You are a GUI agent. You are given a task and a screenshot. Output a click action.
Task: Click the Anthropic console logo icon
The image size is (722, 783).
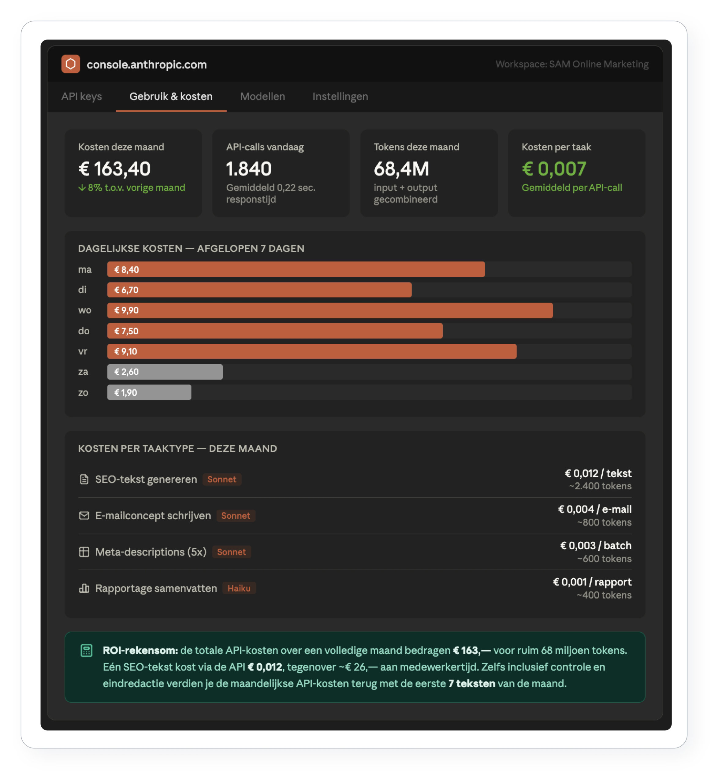71,64
